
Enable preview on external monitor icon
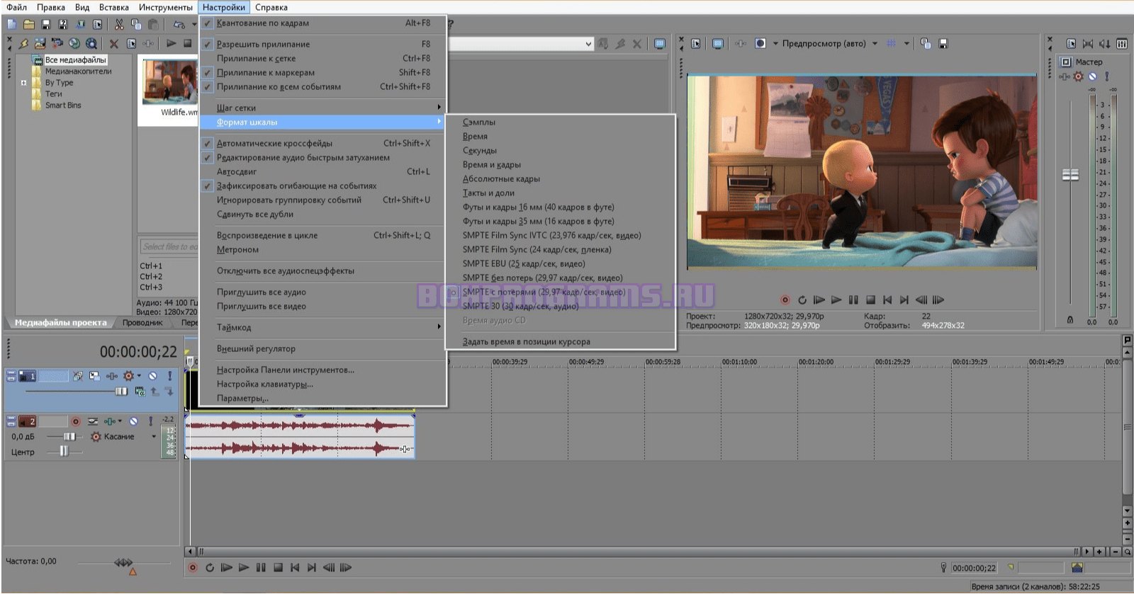click(718, 44)
